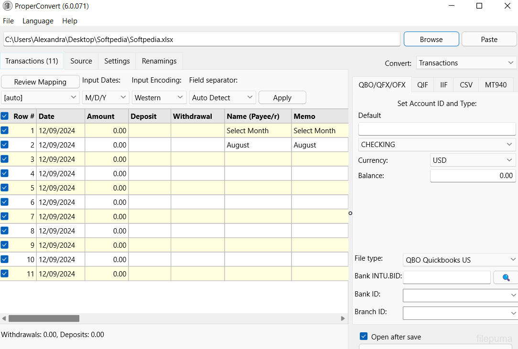The height and width of the screenshot is (349, 518).
Task: Select the MT940 format tab
Action: click(496, 85)
